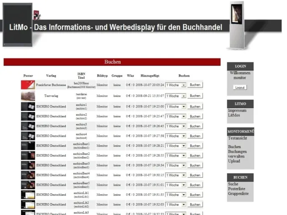Open the Testverlag poster thumbnail
This screenshot has width=287, height=215.
pyautogui.click(x=28, y=96)
